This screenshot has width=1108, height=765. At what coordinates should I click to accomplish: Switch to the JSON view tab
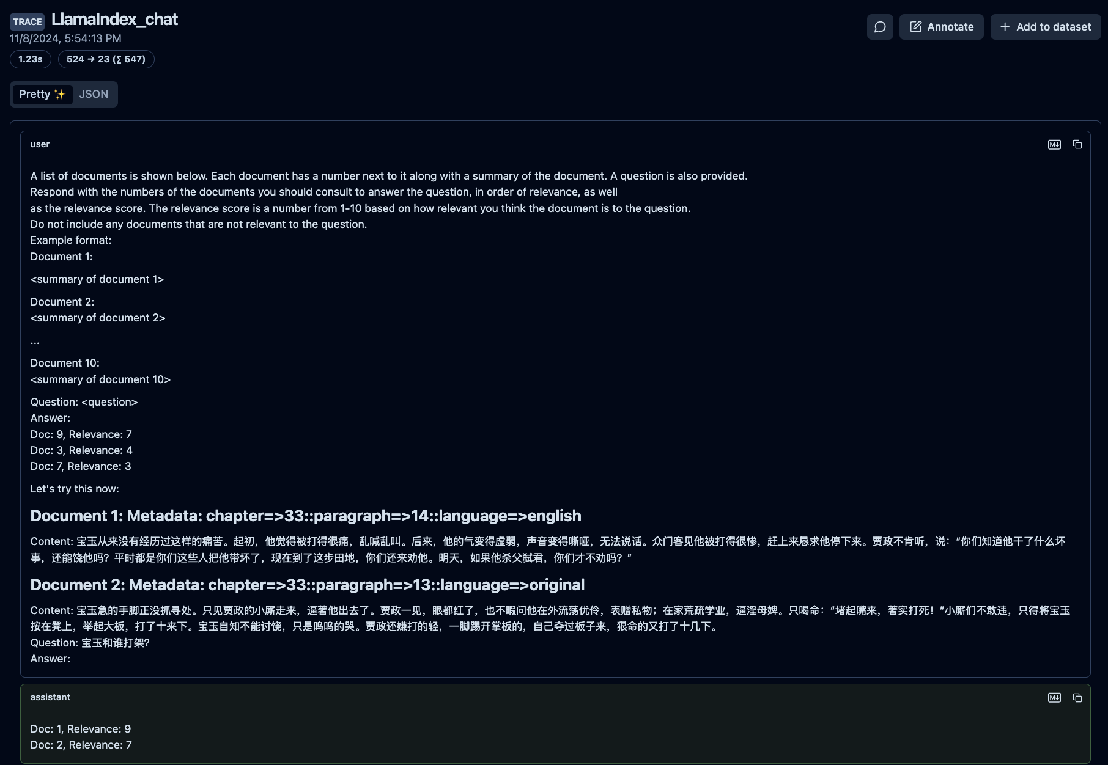click(94, 94)
